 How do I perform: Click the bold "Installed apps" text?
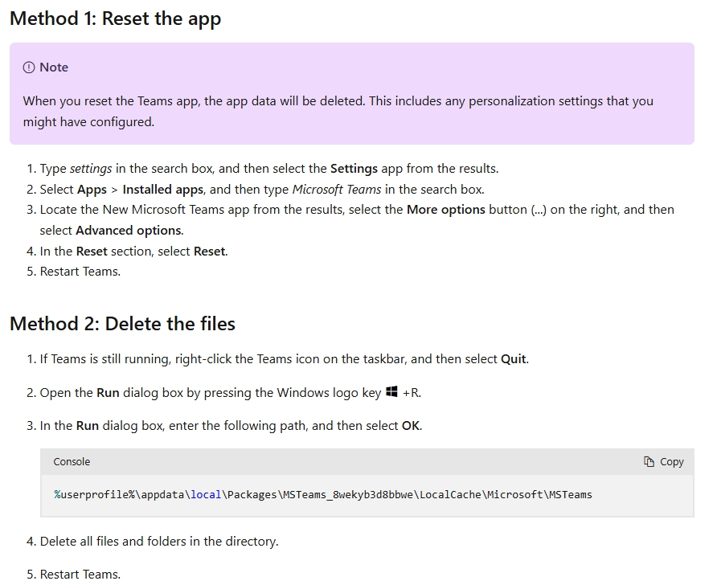click(163, 190)
